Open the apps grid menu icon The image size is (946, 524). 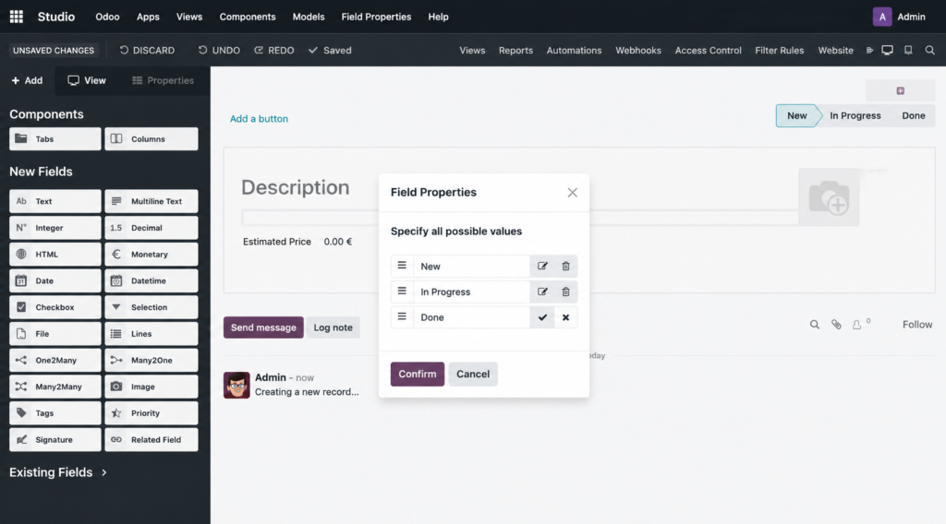(17, 17)
